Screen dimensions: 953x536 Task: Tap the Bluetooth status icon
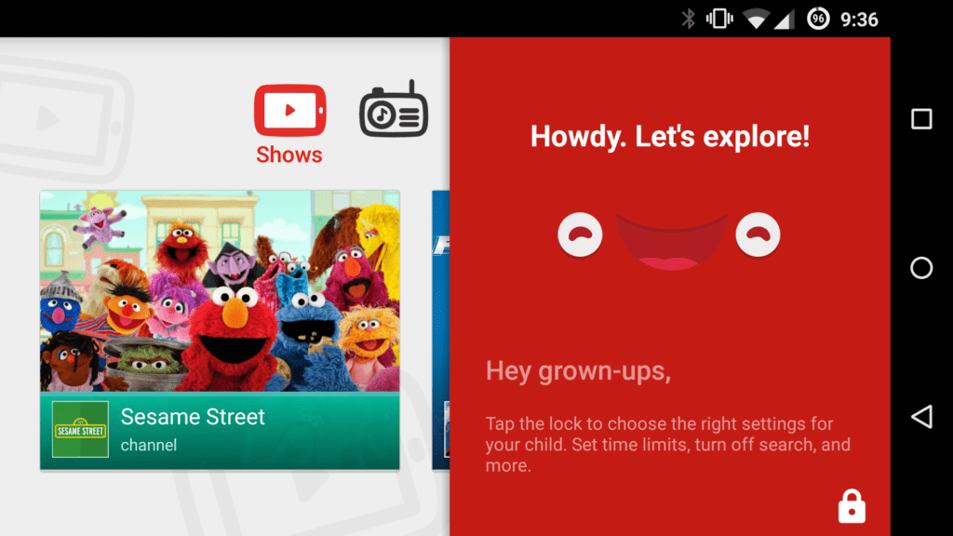[x=688, y=19]
